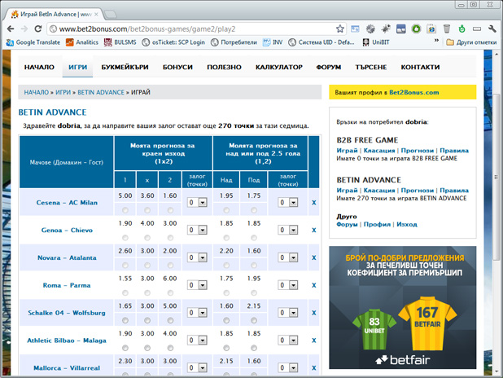Open the Analitics bookmark

(82, 42)
